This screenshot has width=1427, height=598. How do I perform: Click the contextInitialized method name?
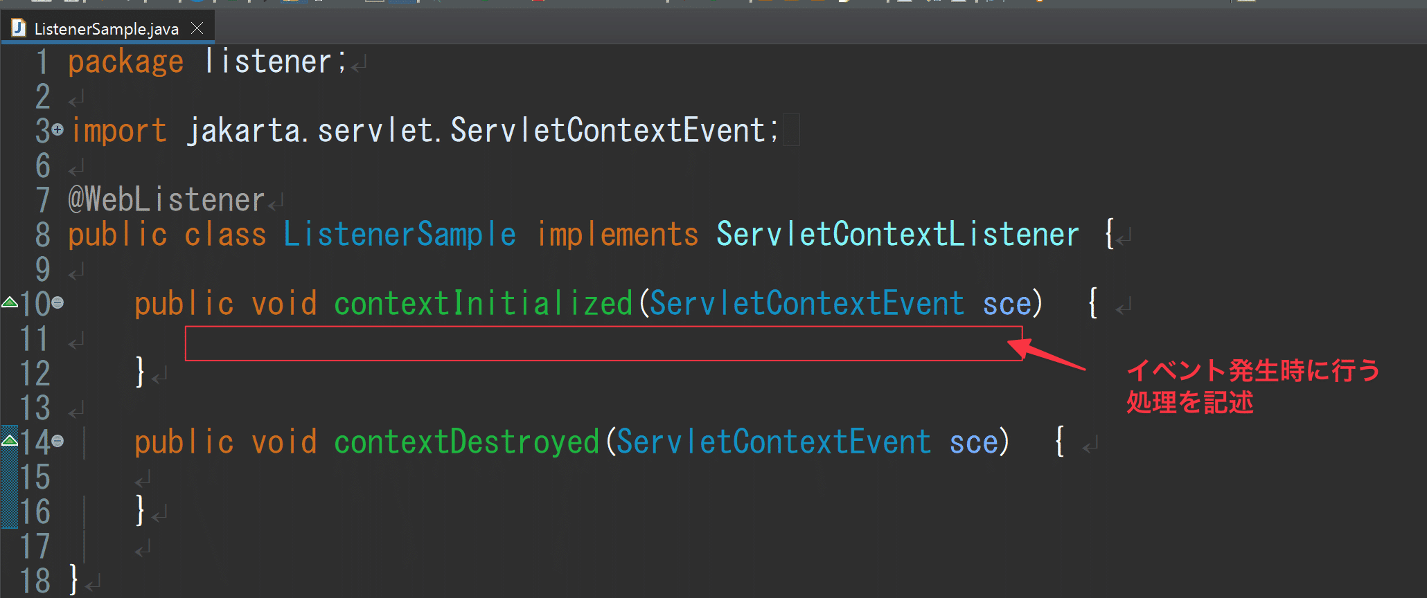pos(484,304)
